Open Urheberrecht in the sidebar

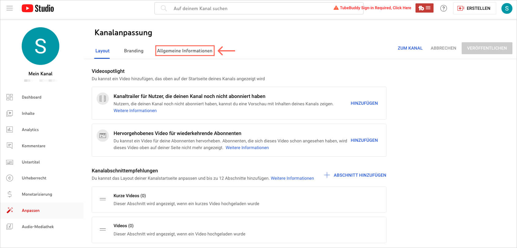pyautogui.click(x=34, y=178)
